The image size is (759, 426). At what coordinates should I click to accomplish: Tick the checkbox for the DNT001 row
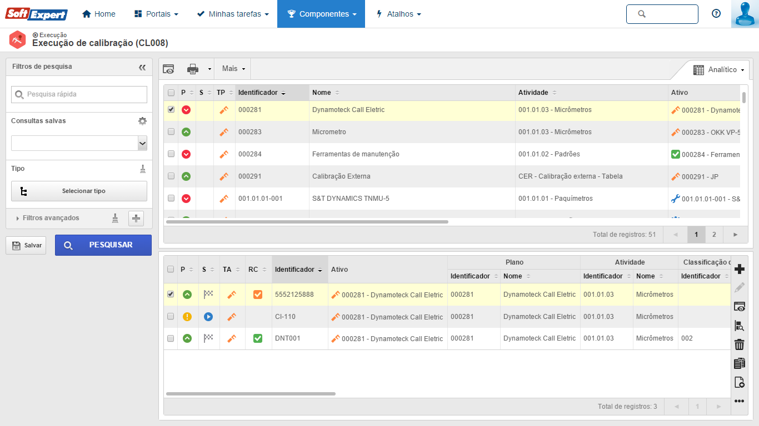(x=171, y=338)
